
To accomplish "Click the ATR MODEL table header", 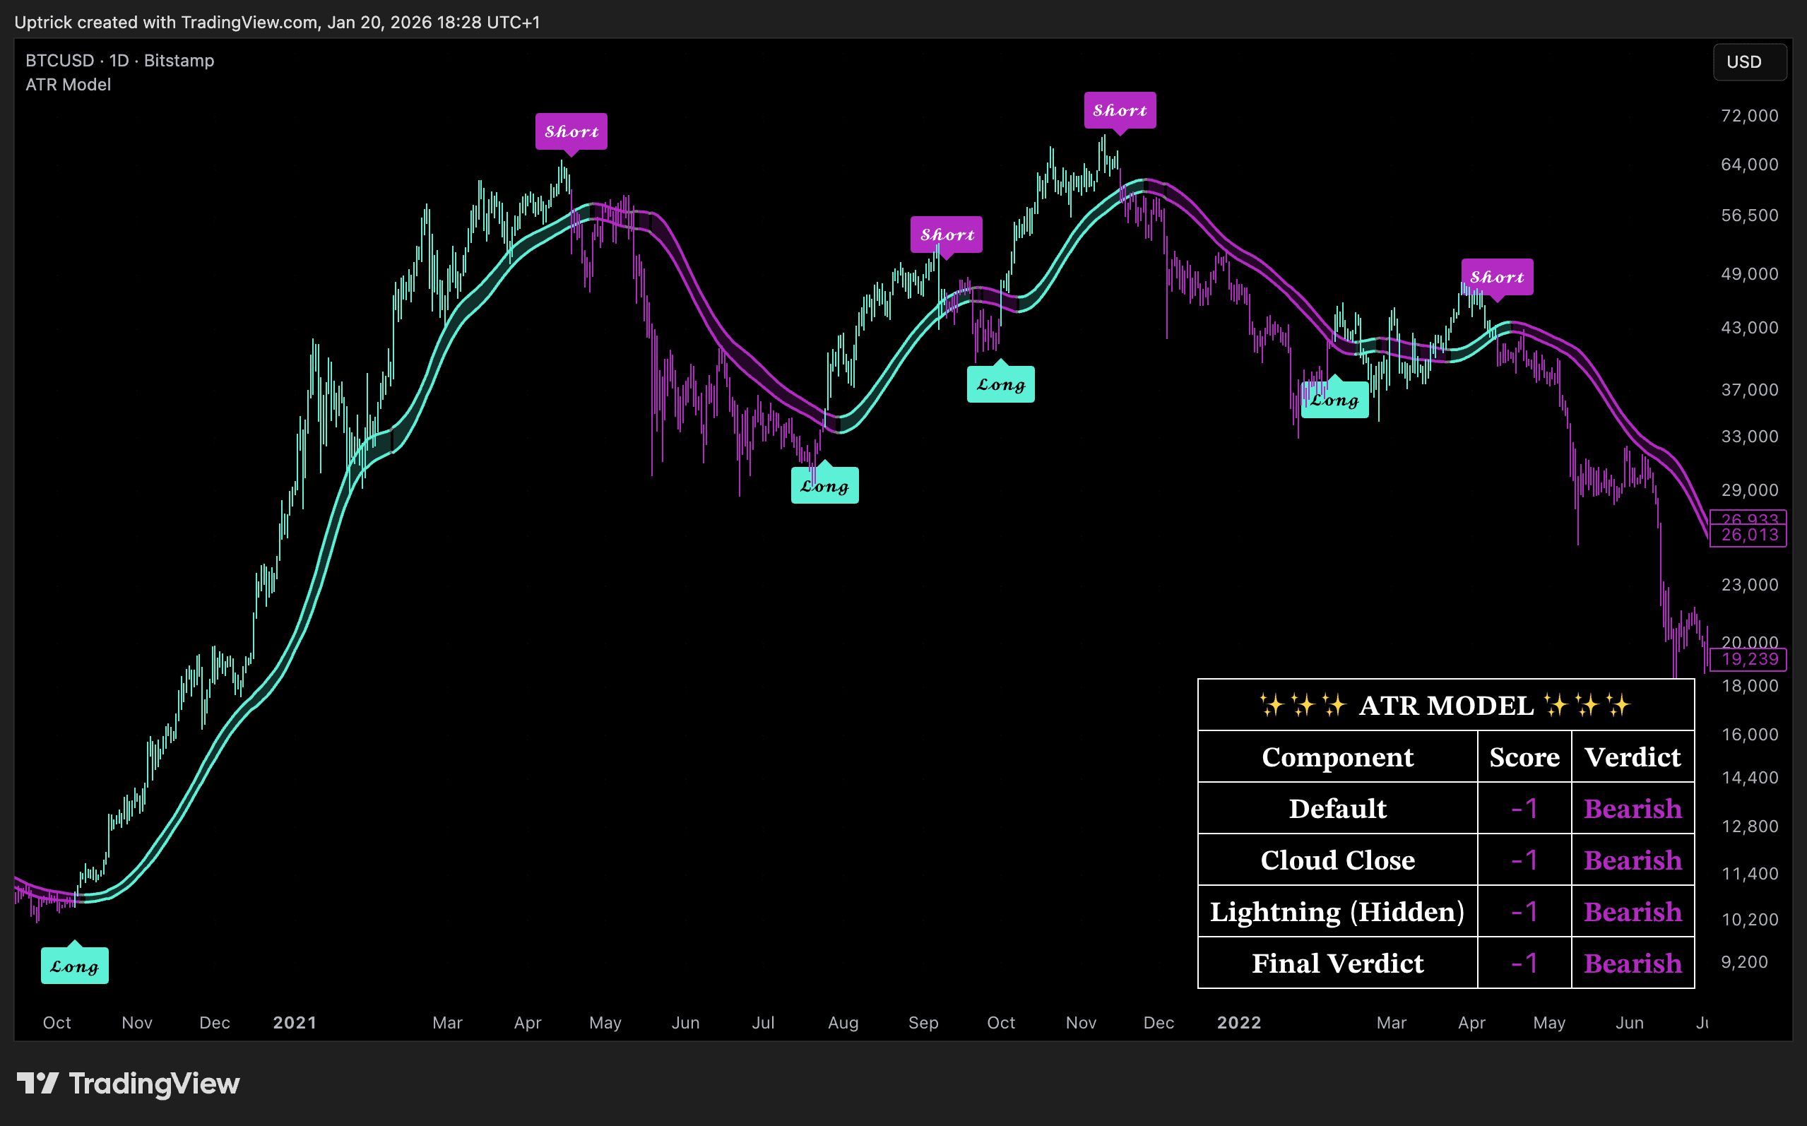I will pyautogui.click(x=1445, y=705).
